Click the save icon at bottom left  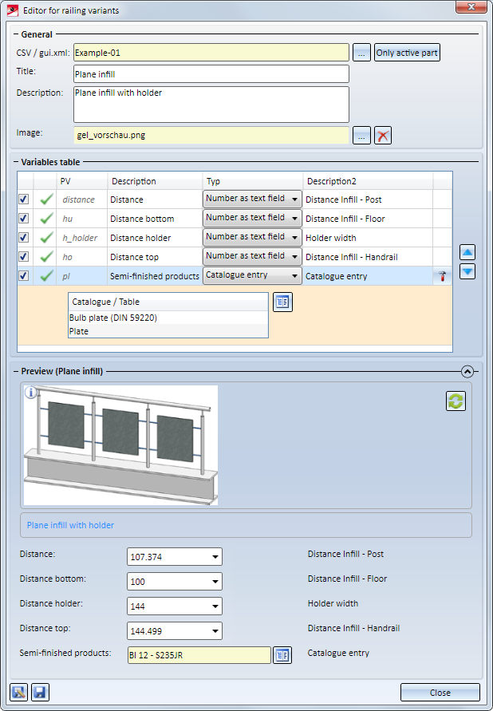coord(37,692)
